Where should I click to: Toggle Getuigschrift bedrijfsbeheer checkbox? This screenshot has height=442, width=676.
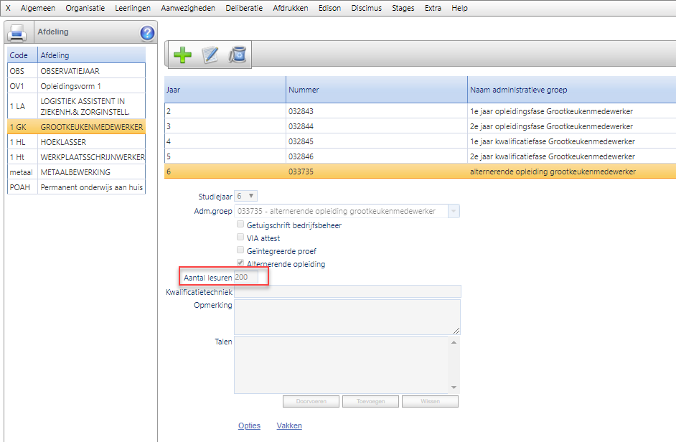(x=240, y=225)
